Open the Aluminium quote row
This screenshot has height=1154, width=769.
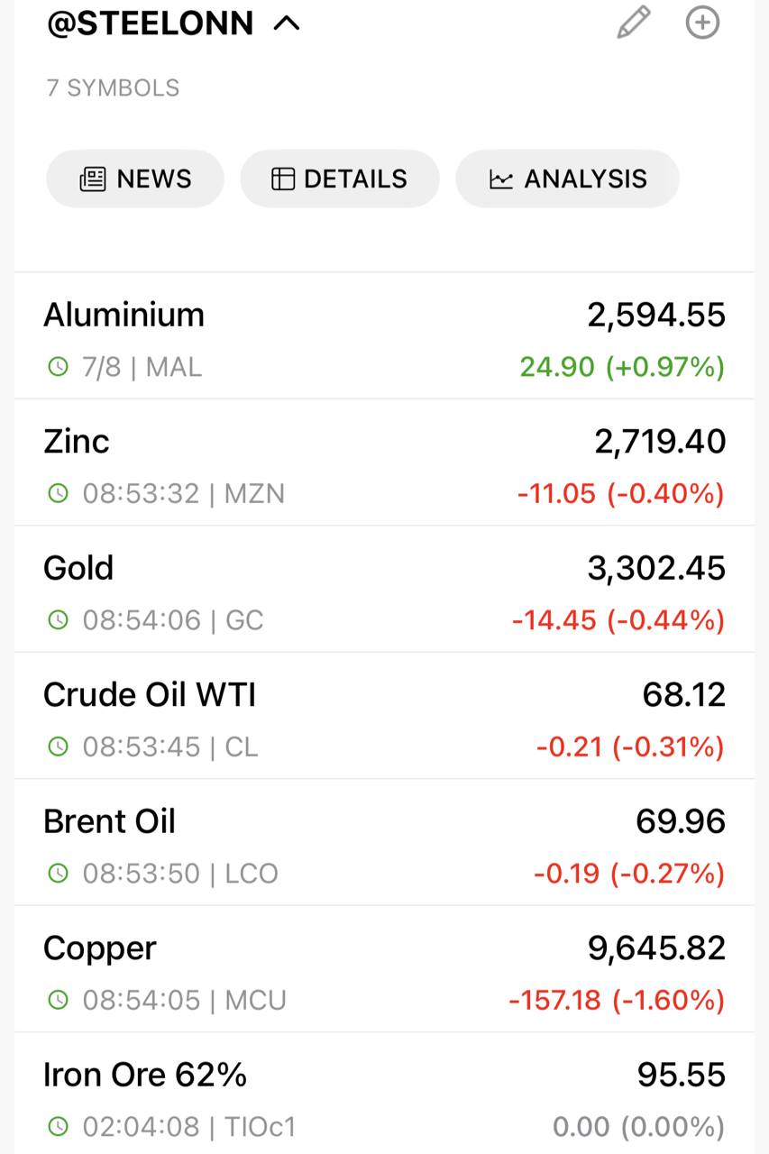coord(384,336)
